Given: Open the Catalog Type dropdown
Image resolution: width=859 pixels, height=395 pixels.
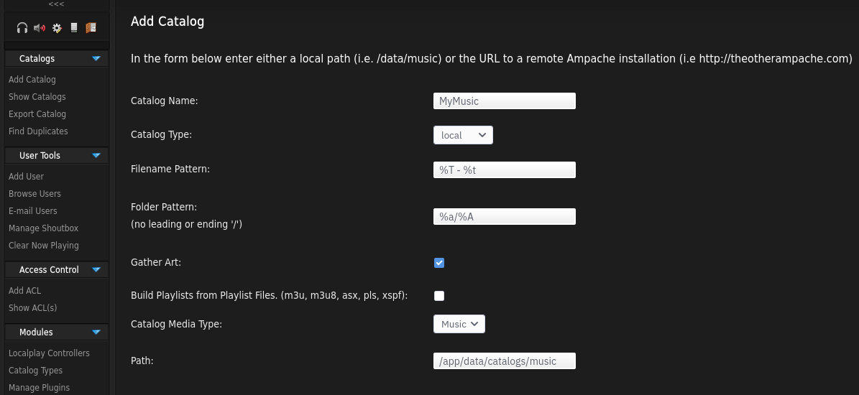Looking at the screenshot, I should 463,135.
